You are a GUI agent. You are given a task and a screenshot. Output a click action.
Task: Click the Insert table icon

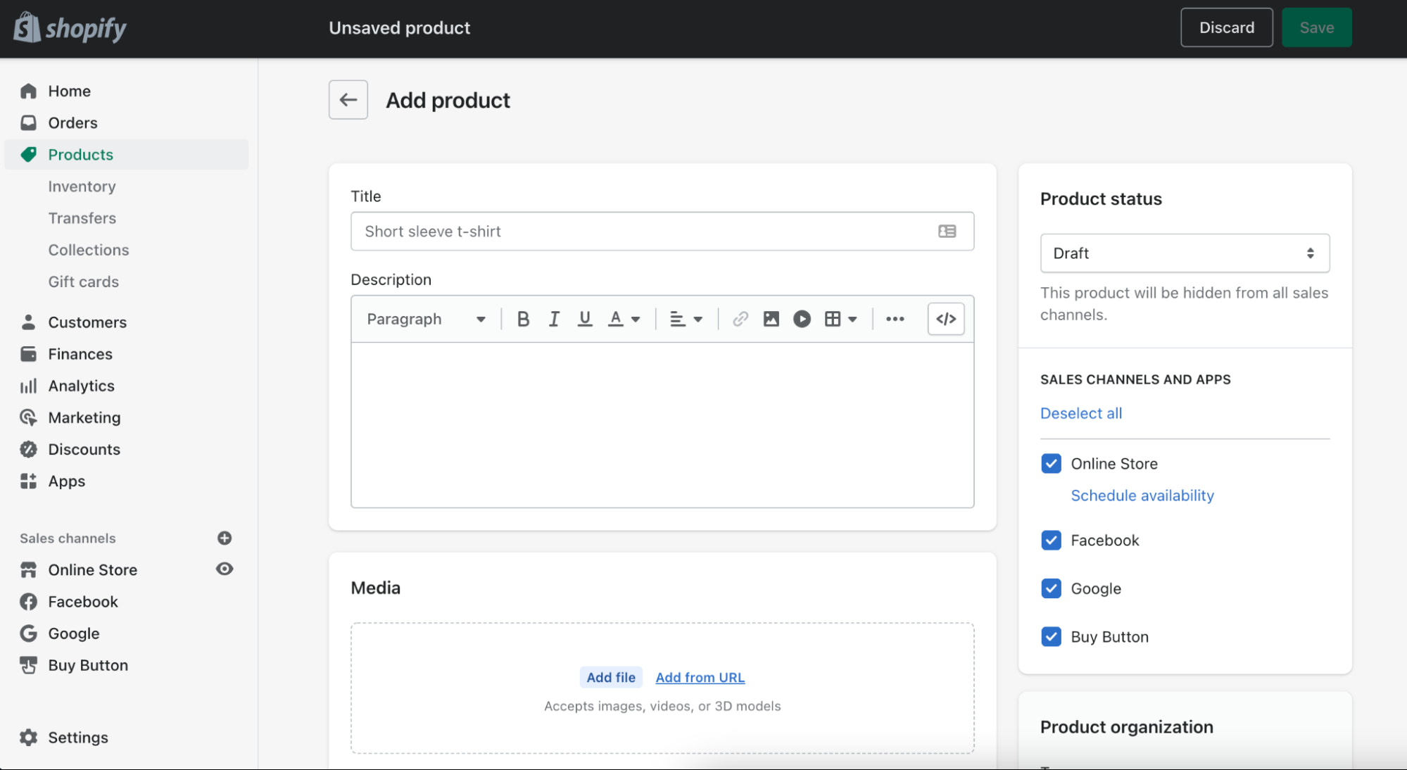(x=831, y=317)
